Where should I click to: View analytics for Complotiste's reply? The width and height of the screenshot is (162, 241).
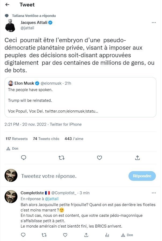pyautogui.click(x=107, y=235)
